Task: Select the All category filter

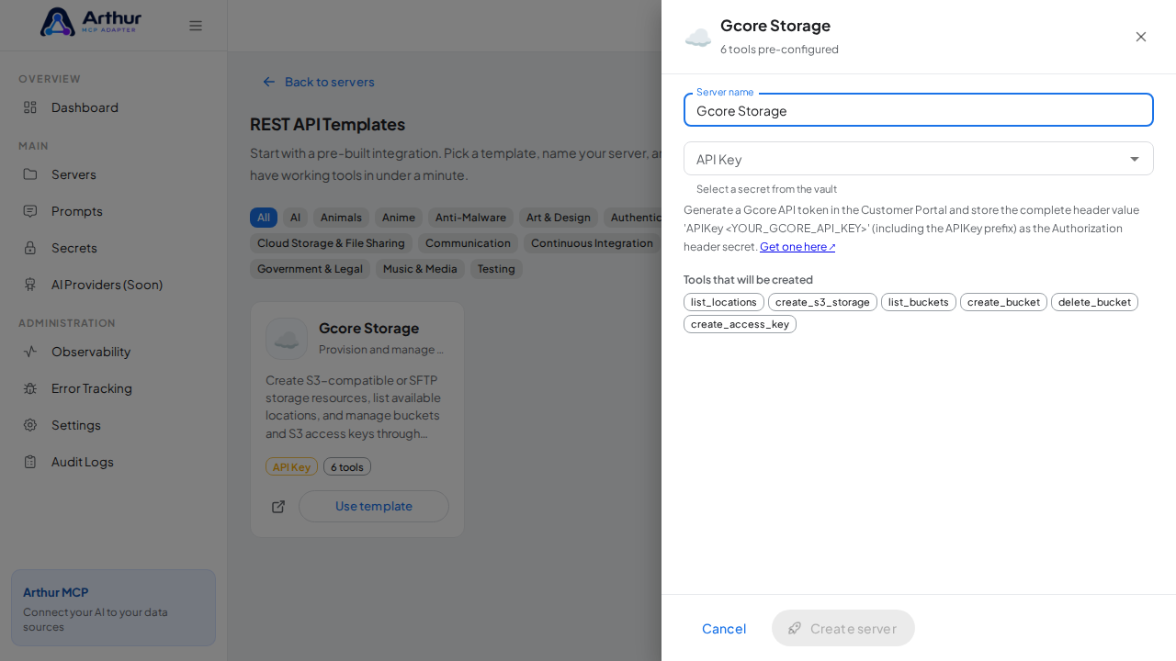Action: [x=264, y=218]
